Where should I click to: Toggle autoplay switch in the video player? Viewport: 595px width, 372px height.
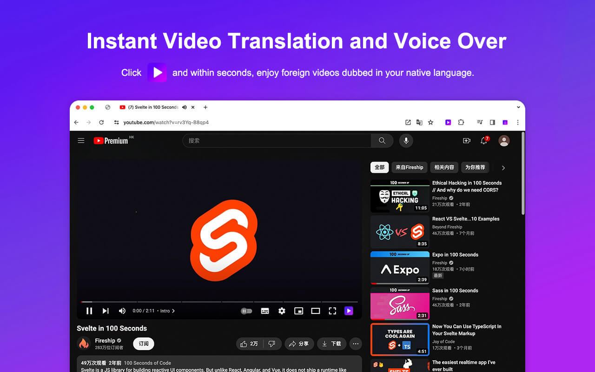[x=246, y=311]
